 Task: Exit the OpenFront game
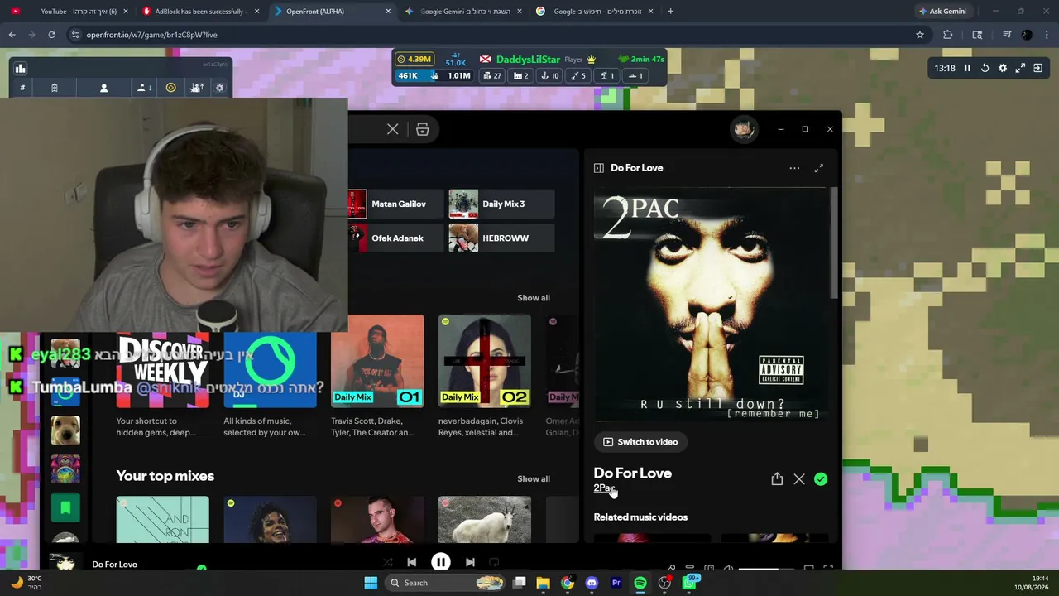1037,68
